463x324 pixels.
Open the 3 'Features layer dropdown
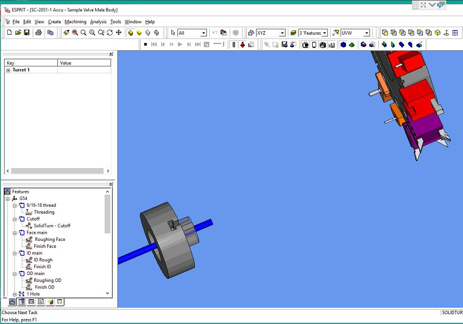[x=325, y=33]
